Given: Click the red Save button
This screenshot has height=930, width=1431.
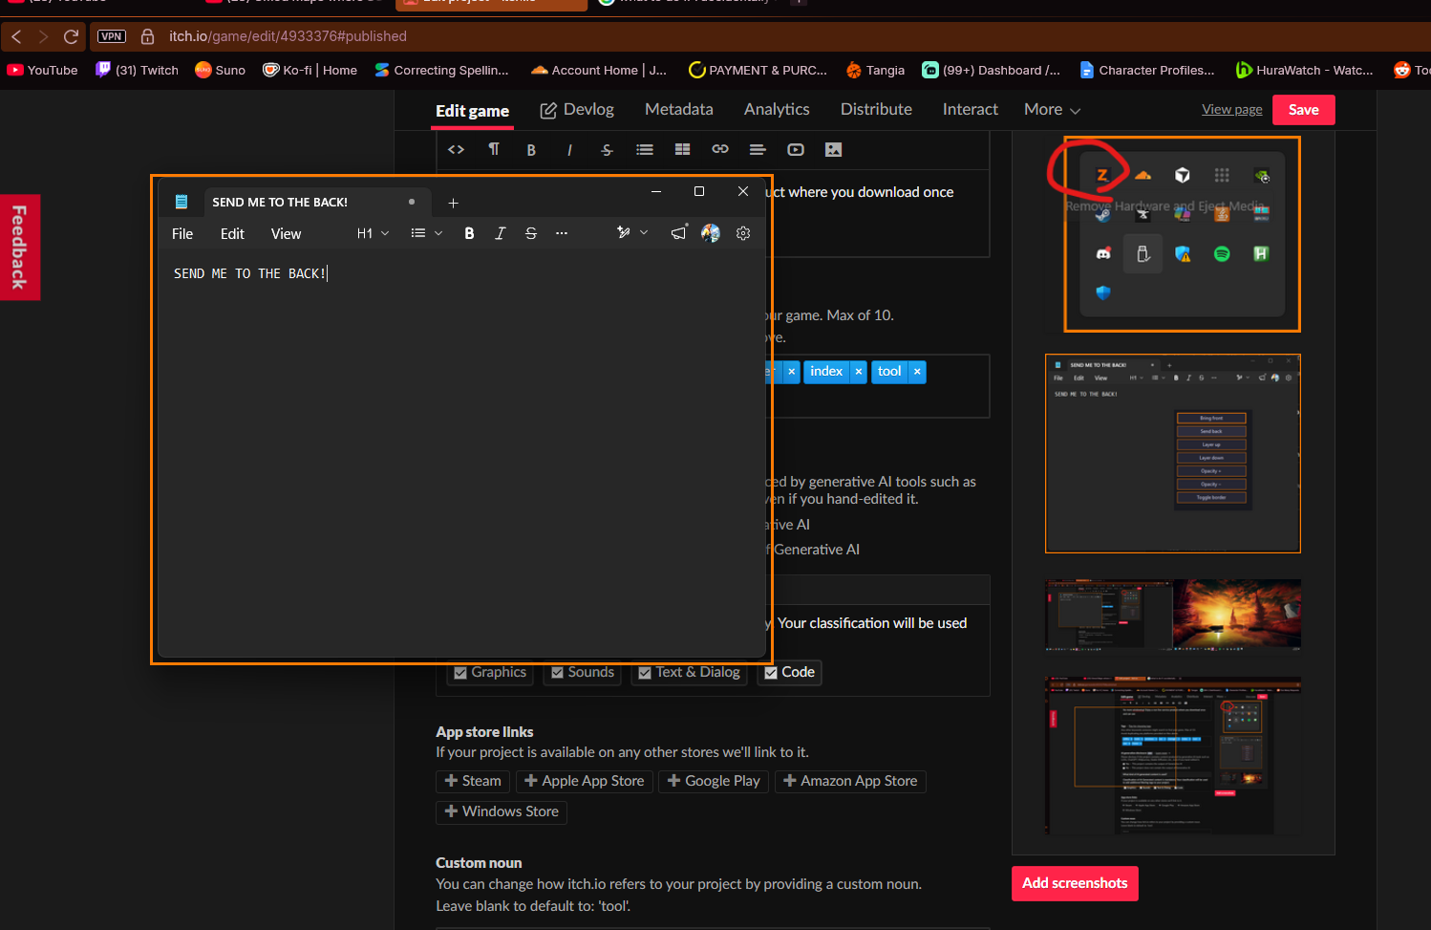Looking at the screenshot, I should (x=1303, y=110).
